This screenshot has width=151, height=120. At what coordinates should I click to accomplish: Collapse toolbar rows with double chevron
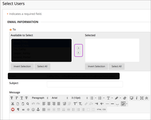coord(147,98)
